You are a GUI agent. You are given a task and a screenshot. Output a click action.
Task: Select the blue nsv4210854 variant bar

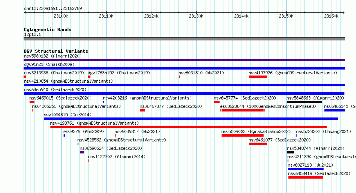tap(184, 85)
